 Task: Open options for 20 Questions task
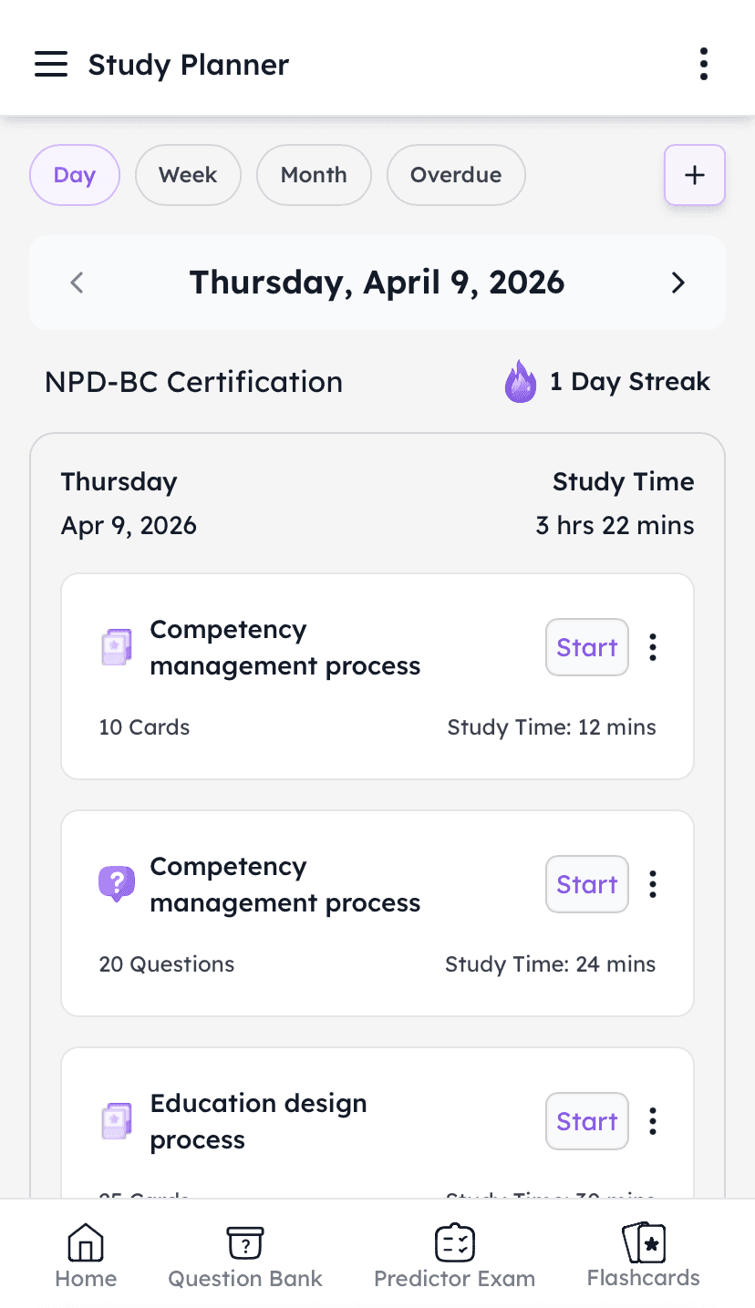click(x=653, y=884)
